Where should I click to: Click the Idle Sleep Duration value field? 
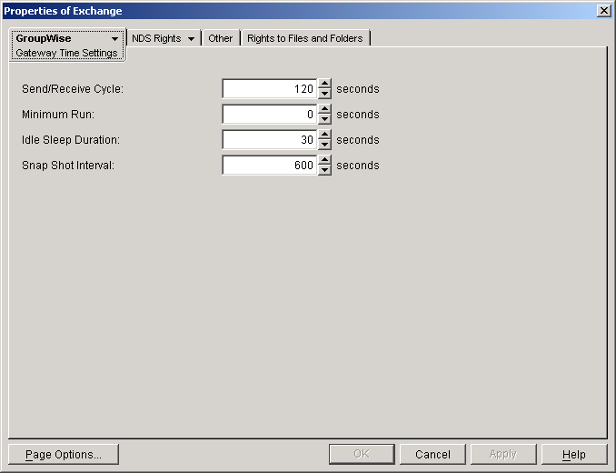pyautogui.click(x=270, y=140)
